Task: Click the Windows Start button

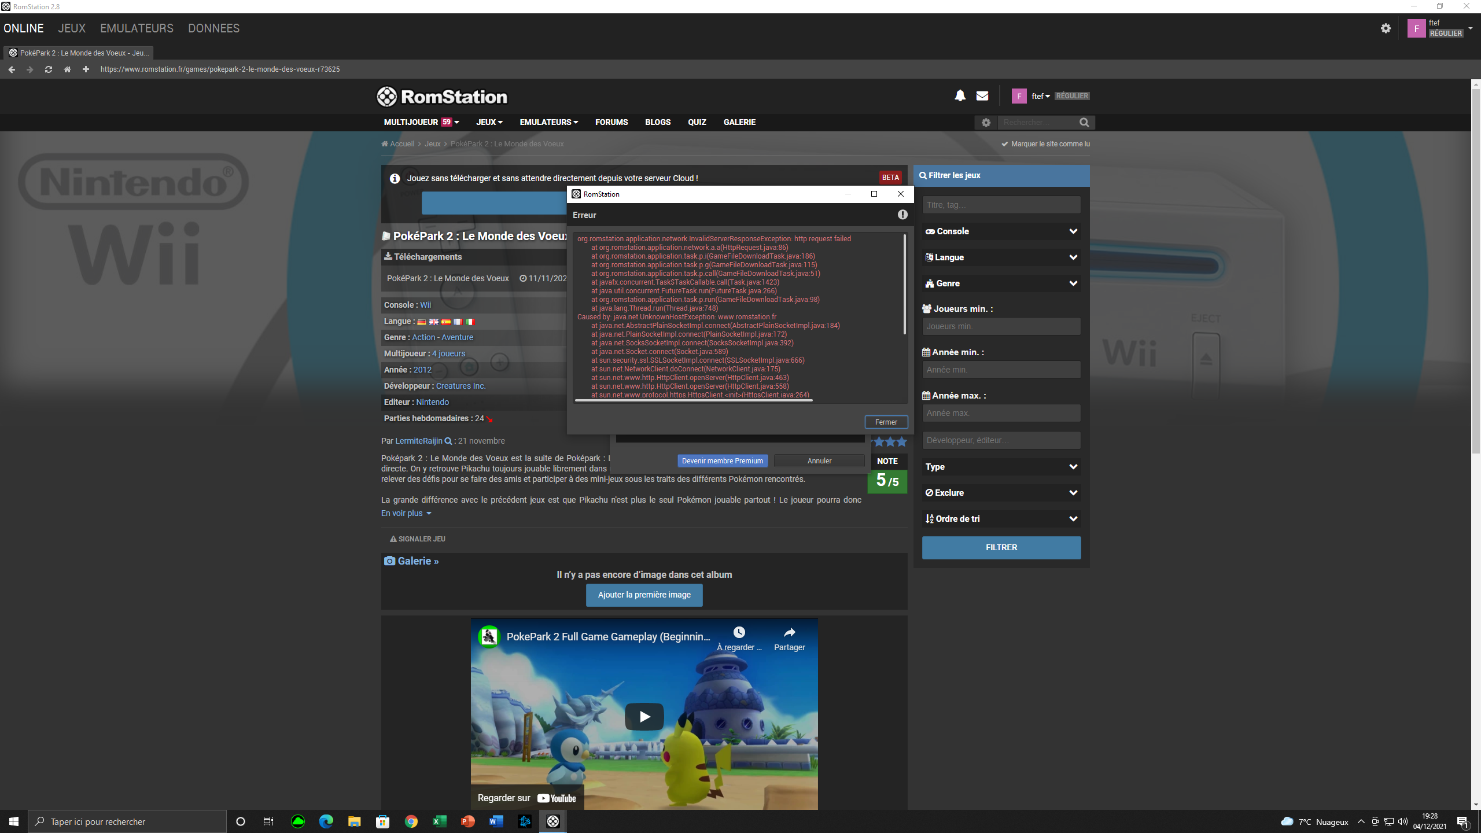Action: point(14,821)
